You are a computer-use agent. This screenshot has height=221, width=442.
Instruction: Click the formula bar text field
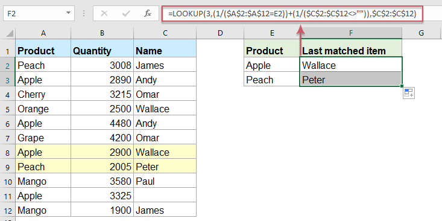point(292,13)
